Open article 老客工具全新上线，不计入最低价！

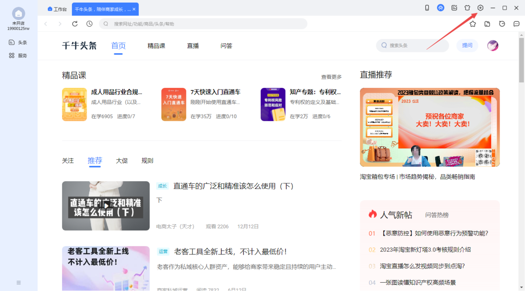pyautogui.click(x=231, y=252)
